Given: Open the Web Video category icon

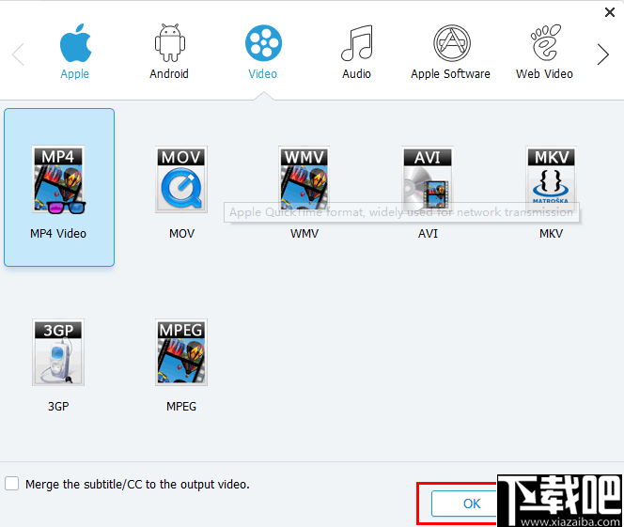Looking at the screenshot, I should [545, 42].
